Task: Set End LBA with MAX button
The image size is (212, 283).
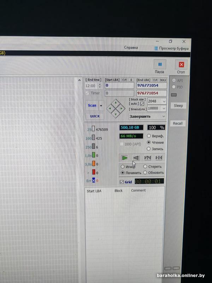Action: tap(163, 80)
